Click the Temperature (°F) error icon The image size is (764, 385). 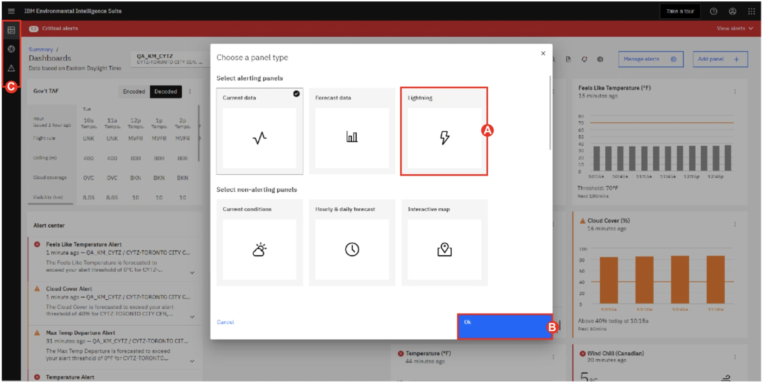400,354
